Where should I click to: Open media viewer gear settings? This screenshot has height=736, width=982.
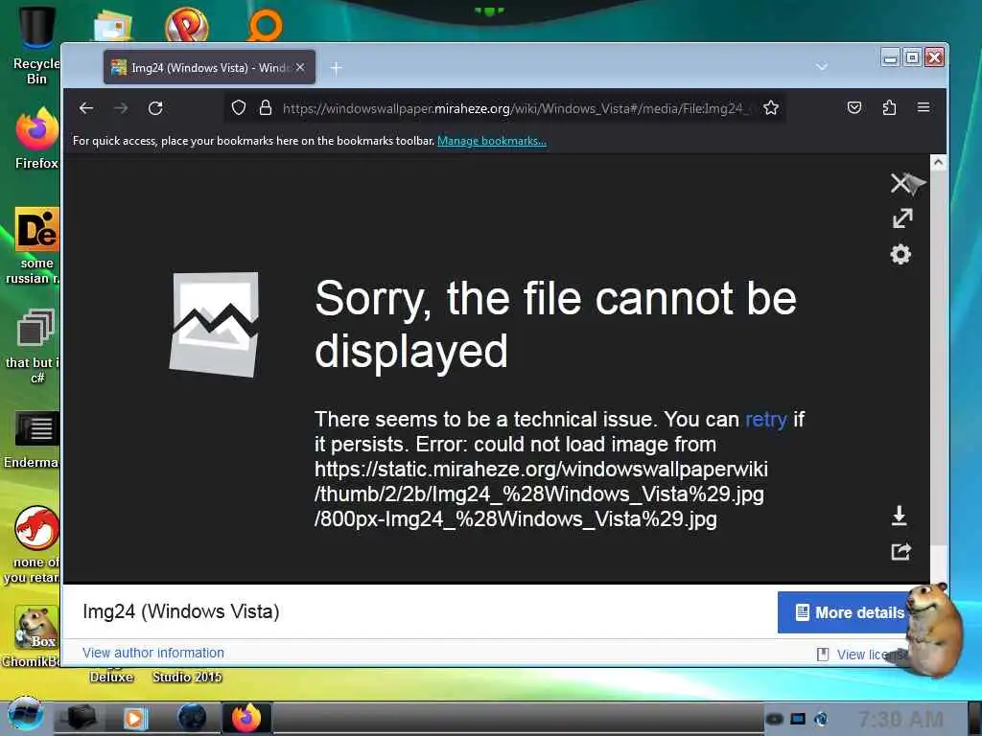click(x=900, y=254)
